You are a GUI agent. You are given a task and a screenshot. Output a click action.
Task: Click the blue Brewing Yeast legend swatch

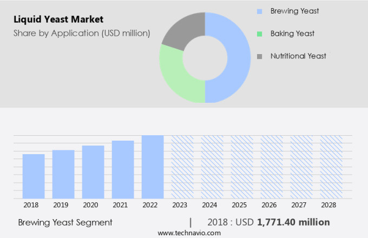(260, 11)
